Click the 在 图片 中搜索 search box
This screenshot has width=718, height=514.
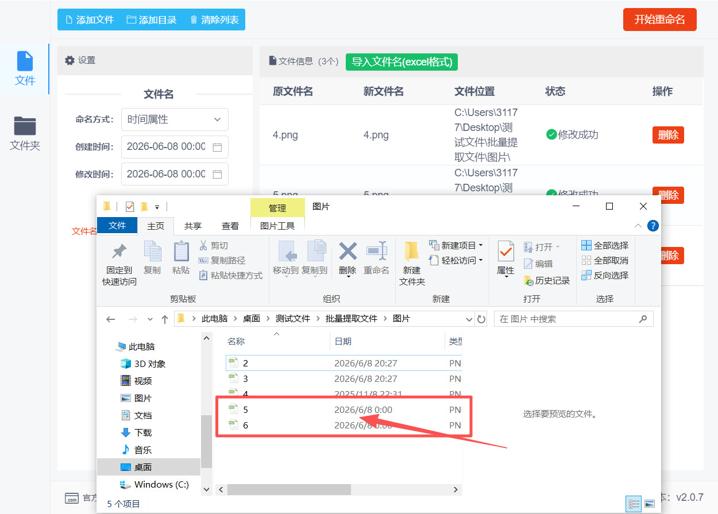[x=574, y=319]
